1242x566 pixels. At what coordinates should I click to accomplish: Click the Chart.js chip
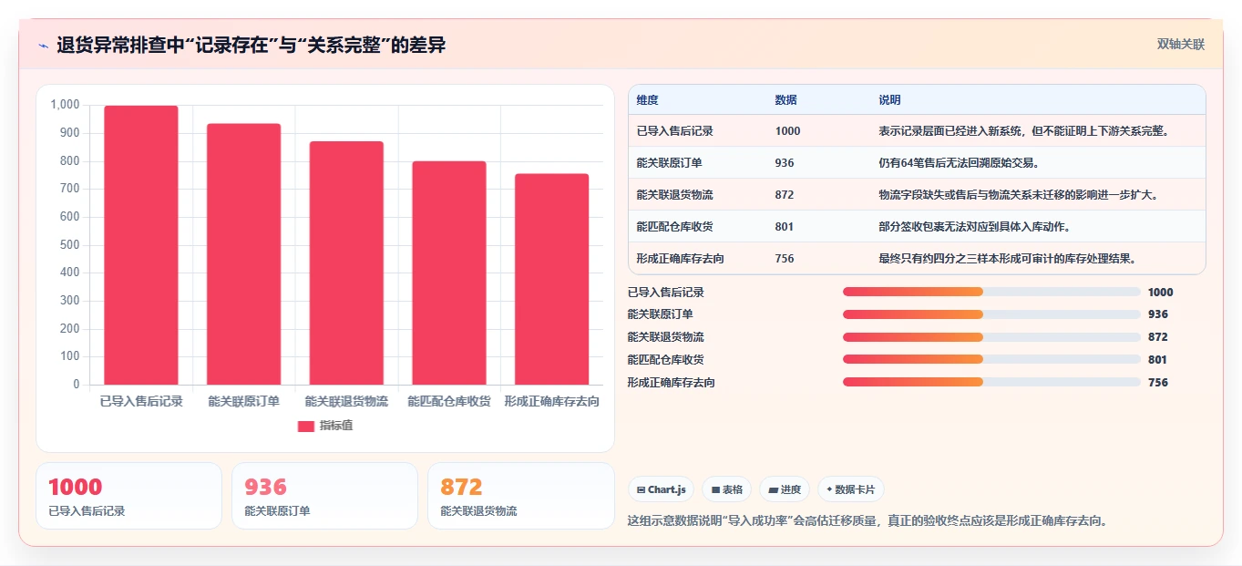tap(661, 489)
